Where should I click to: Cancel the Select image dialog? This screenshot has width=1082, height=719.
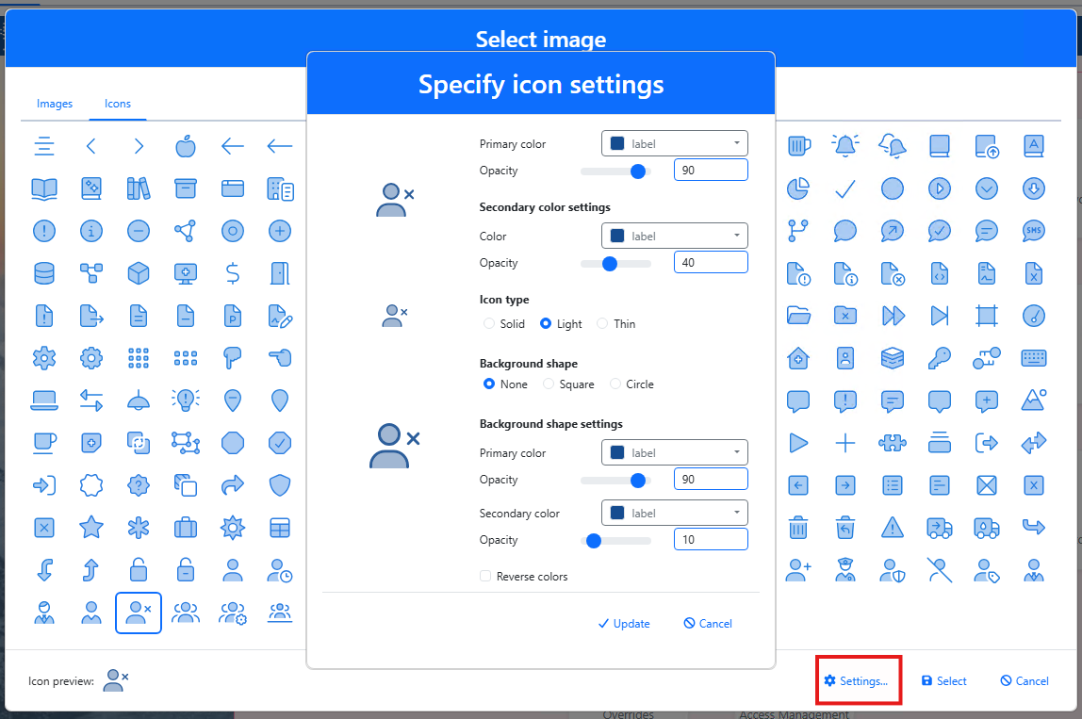pyautogui.click(x=1025, y=681)
